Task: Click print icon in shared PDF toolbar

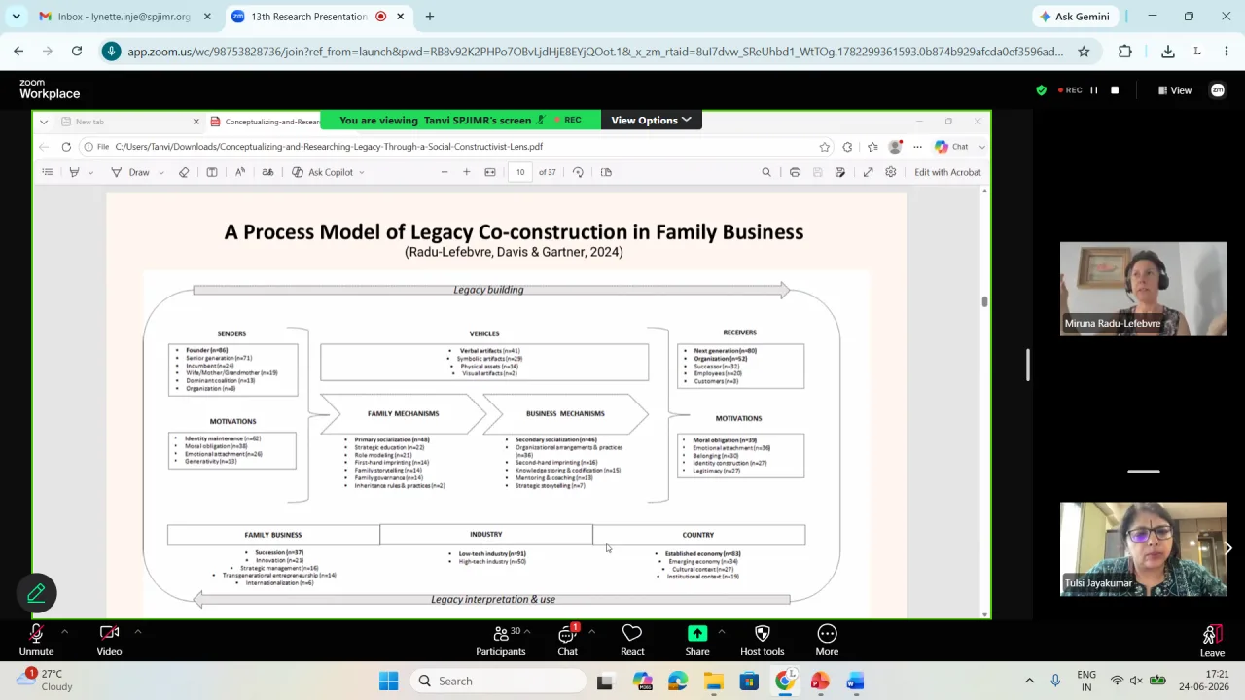Action: tap(795, 172)
